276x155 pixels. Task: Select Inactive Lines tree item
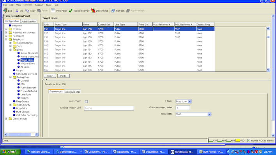[x=27, y=63]
